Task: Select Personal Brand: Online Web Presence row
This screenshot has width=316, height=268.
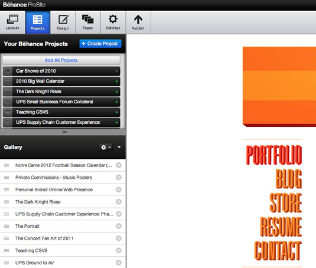Action: coord(63,189)
